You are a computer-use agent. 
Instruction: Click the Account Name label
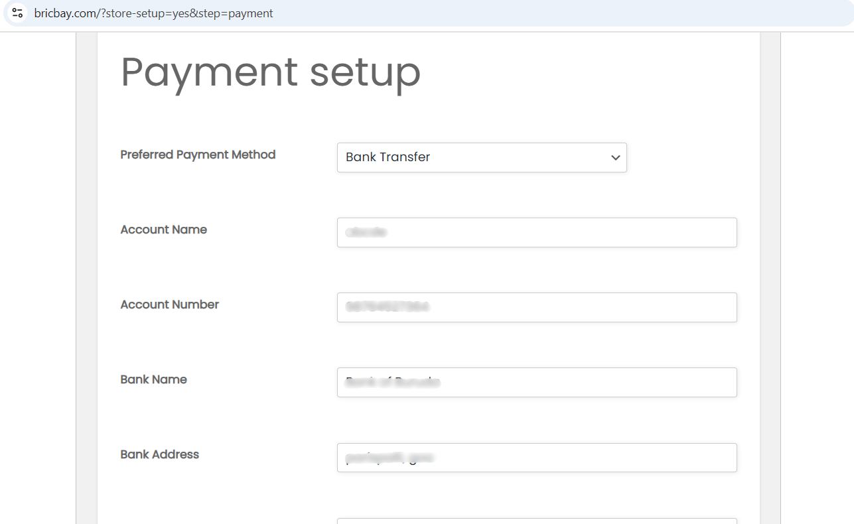click(164, 229)
